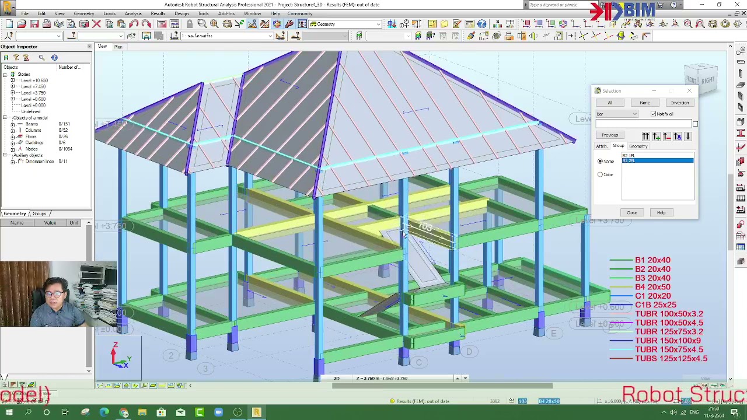The image size is (747, 420).
Task: Click the Copy icon in the toolbar
Action: 109,24
